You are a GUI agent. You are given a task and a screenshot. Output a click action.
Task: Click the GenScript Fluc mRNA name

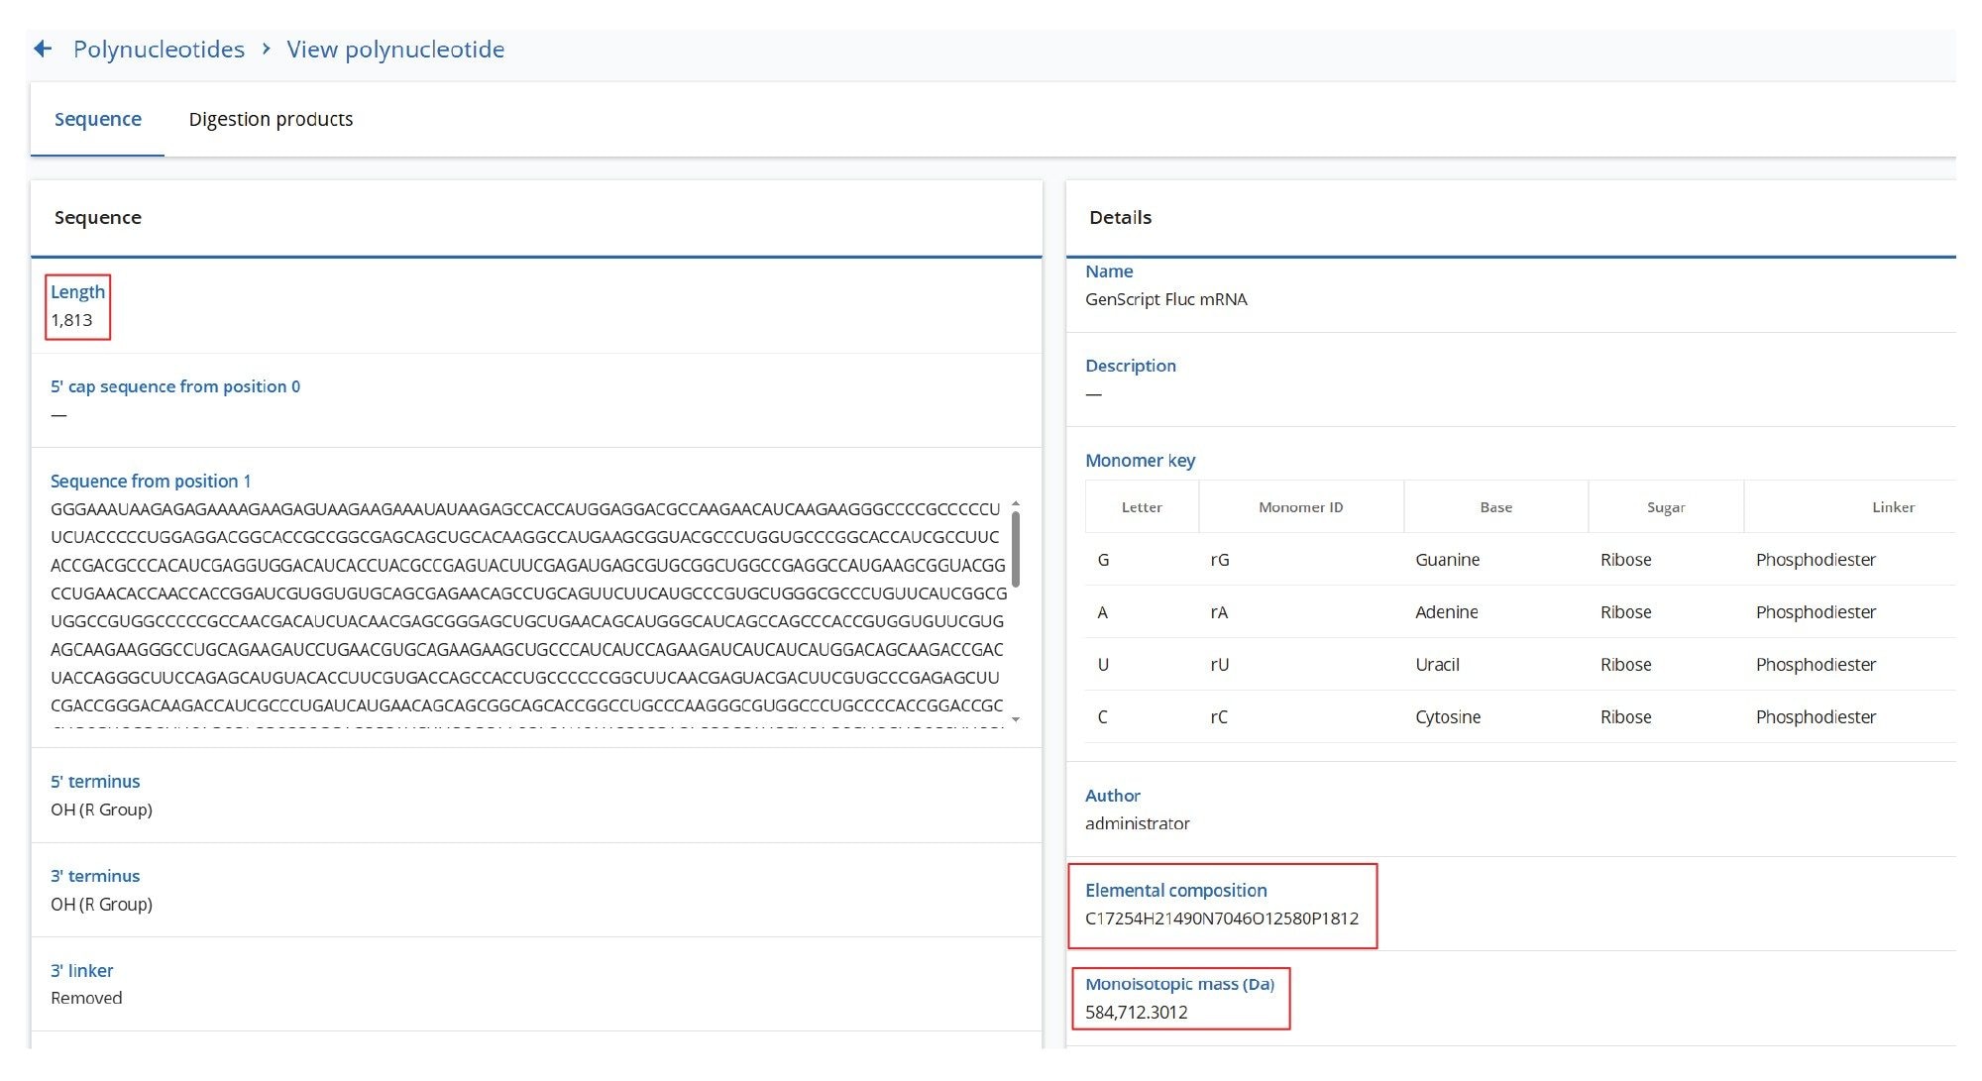coord(1165,299)
